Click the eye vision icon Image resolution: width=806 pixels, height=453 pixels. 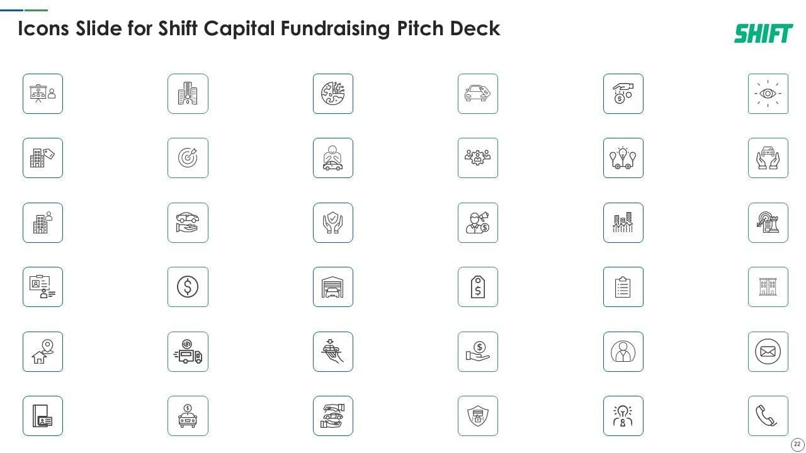pyautogui.click(x=768, y=94)
